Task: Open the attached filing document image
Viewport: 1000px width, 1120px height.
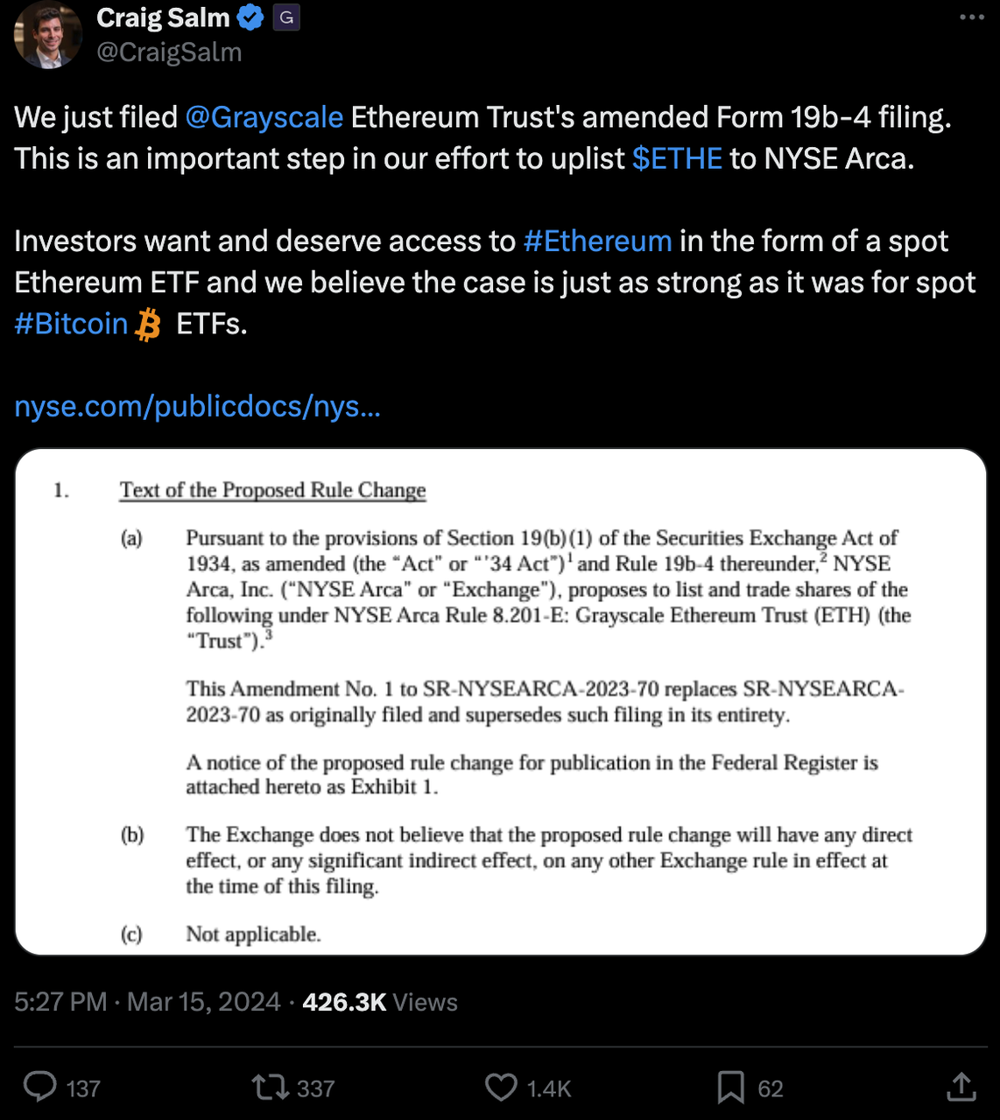Action: (500, 702)
